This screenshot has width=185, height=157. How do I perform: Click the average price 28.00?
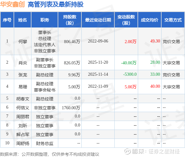click(155, 62)
